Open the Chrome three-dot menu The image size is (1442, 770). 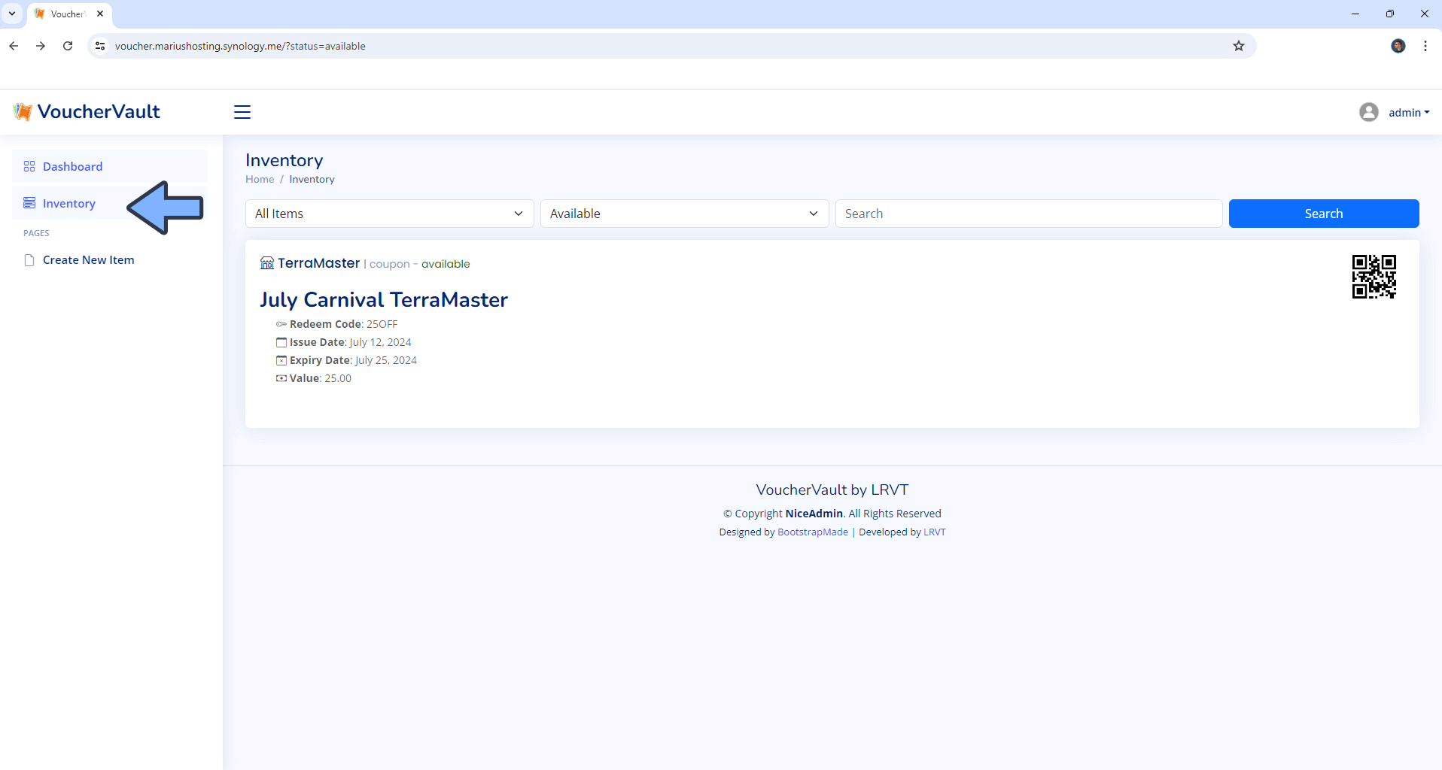[1425, 46]
